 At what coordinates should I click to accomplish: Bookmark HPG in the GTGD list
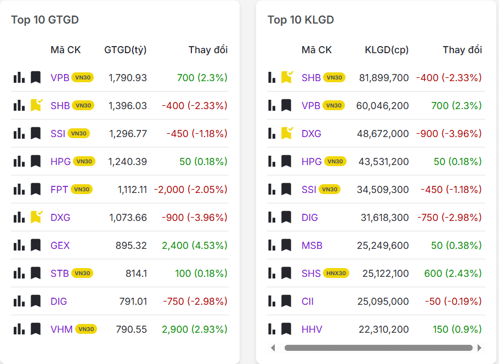[x=36, y=161]
